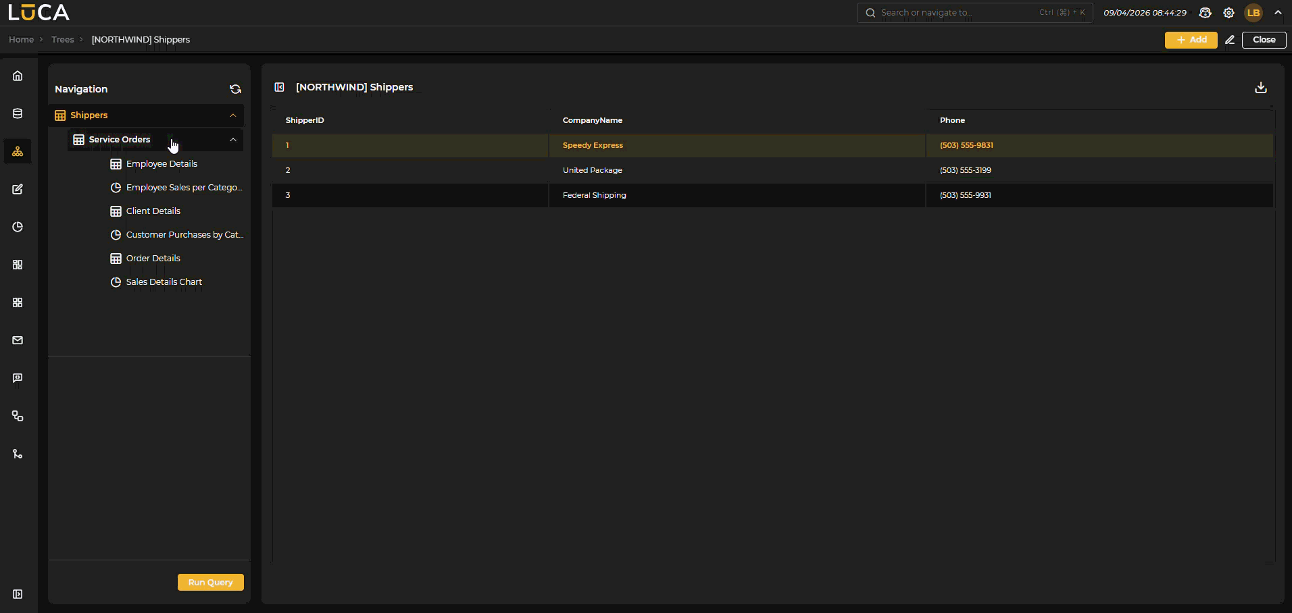Image resolution: width=1292 pixels, height=613 pixels.
Task: Click the search or navigate field
Action: (960, 13)
